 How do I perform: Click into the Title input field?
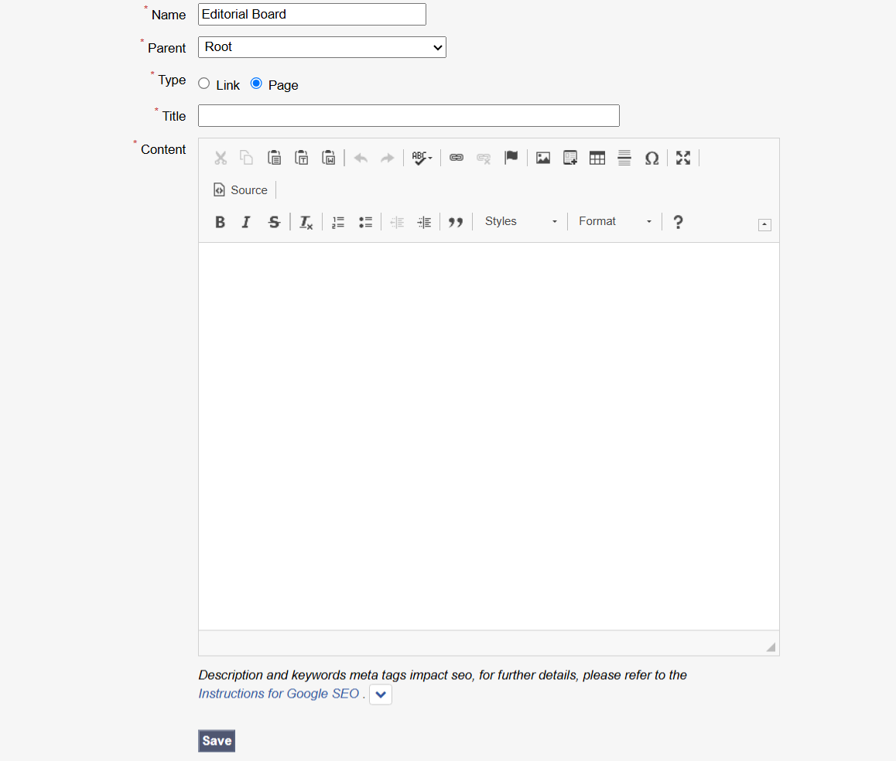click(409, 116)
